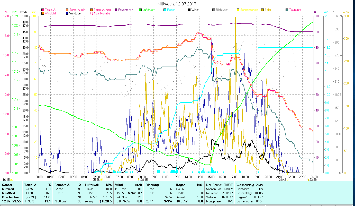The width and height of the screenshot is (355, 206).
Task: Click the hPa axis unit label
Action: pyautogui.click(x=15, y=12)
